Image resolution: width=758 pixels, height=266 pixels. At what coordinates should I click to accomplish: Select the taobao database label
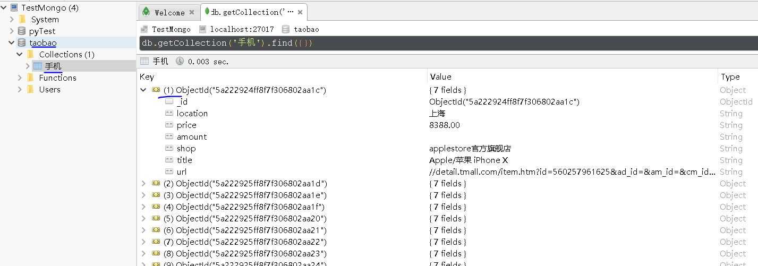(42, 43)
